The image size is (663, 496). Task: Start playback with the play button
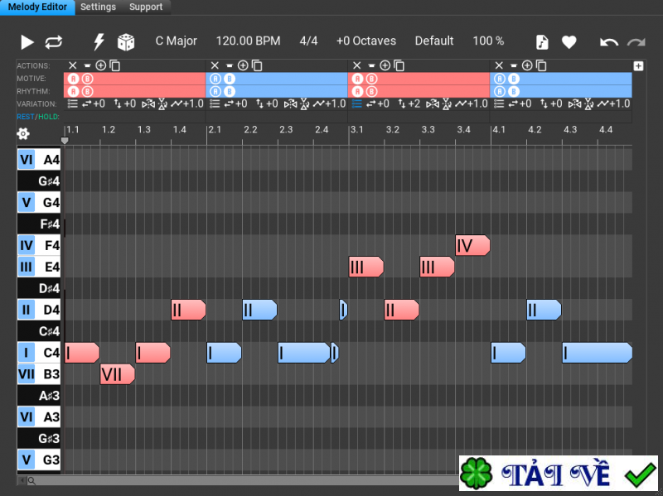click(27, 42)
